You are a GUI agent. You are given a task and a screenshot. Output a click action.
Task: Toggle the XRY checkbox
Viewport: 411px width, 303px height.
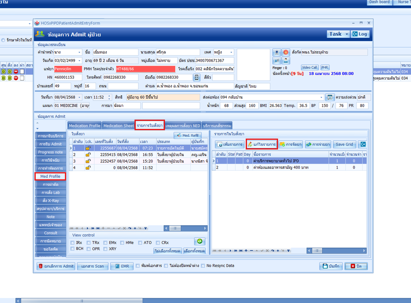coord(105,249)
